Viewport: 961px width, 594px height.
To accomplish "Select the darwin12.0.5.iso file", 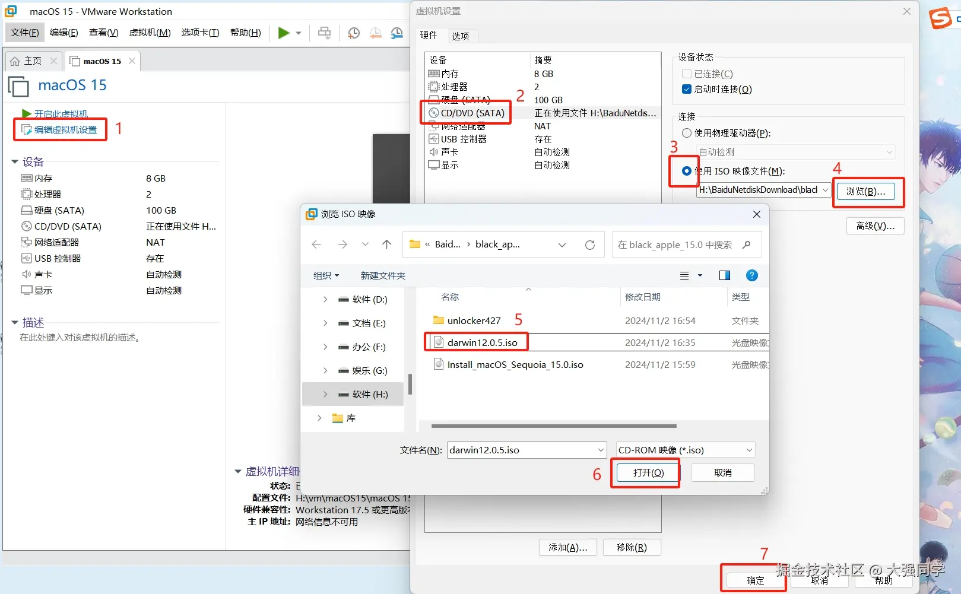I will pyautogui.click(x=482, y=342).
